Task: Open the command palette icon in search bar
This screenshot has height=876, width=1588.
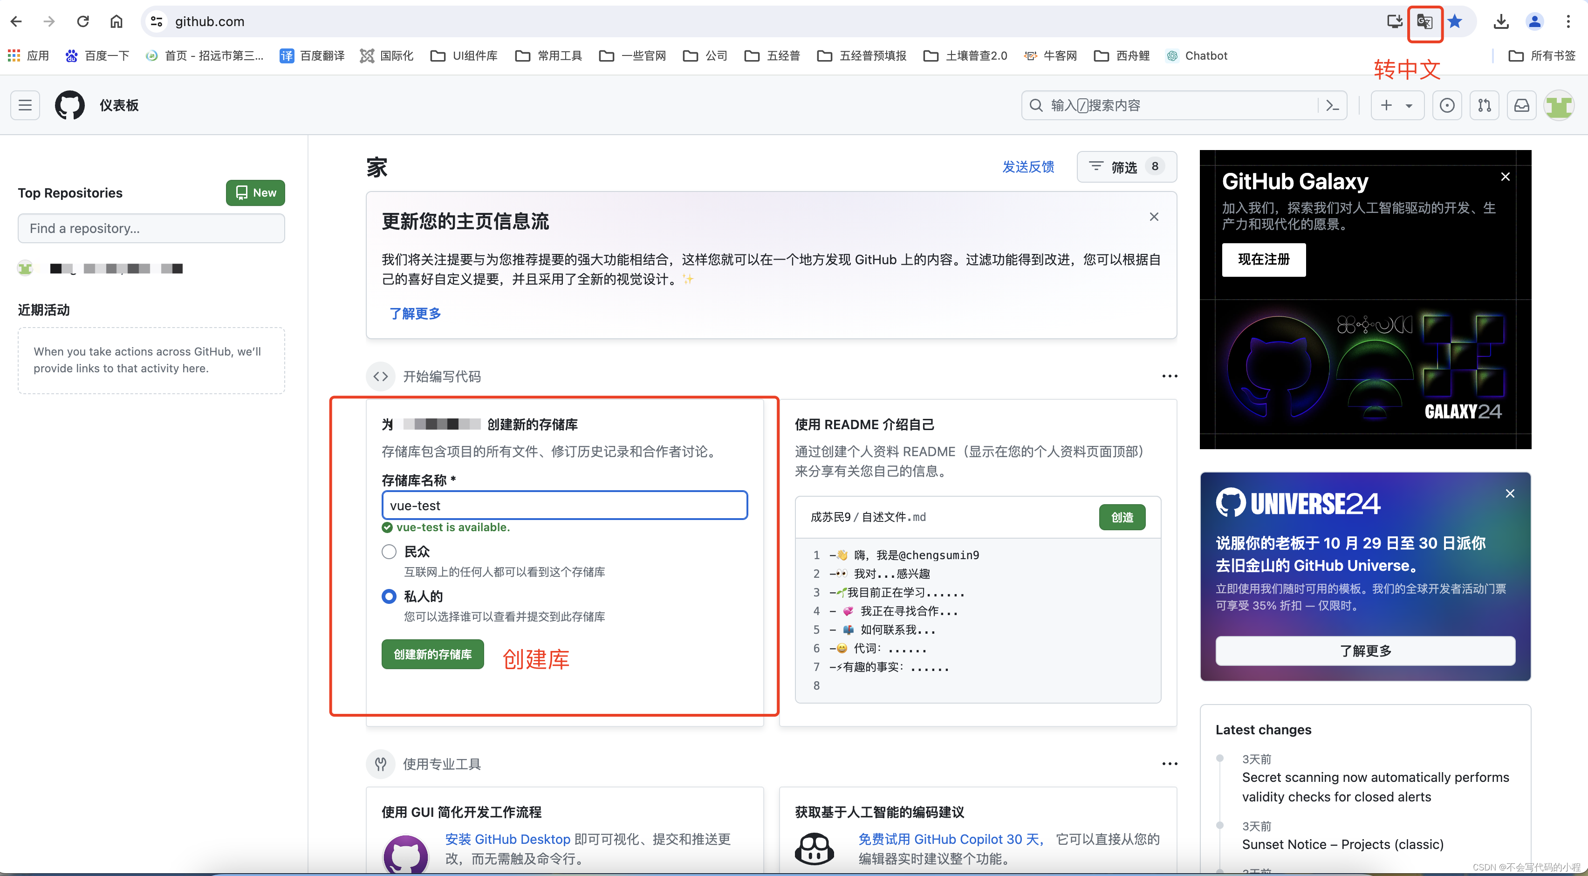Action: pos(1332,105)
